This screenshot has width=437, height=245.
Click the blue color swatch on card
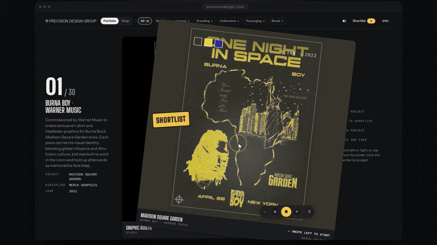219,44
